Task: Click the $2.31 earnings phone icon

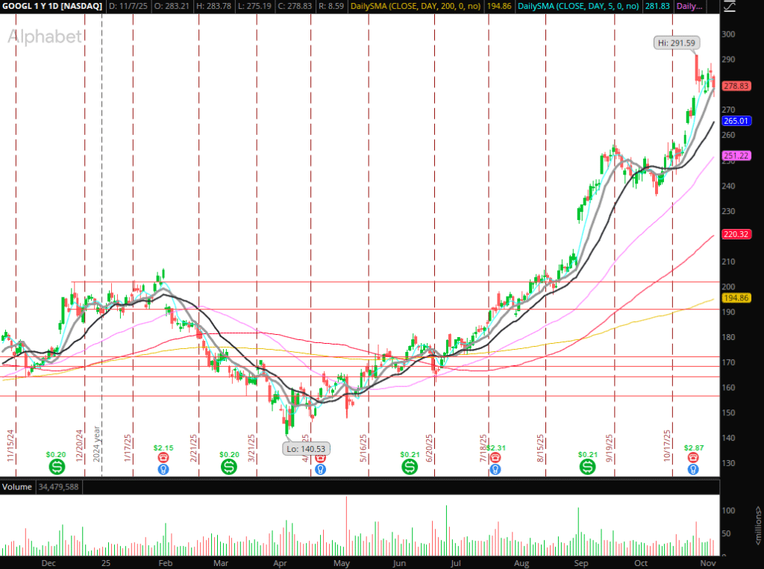Action: [x=495, y=457]
